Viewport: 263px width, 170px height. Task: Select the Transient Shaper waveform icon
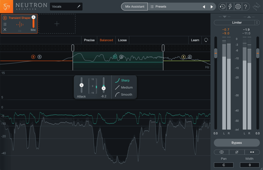click(20, 25)
